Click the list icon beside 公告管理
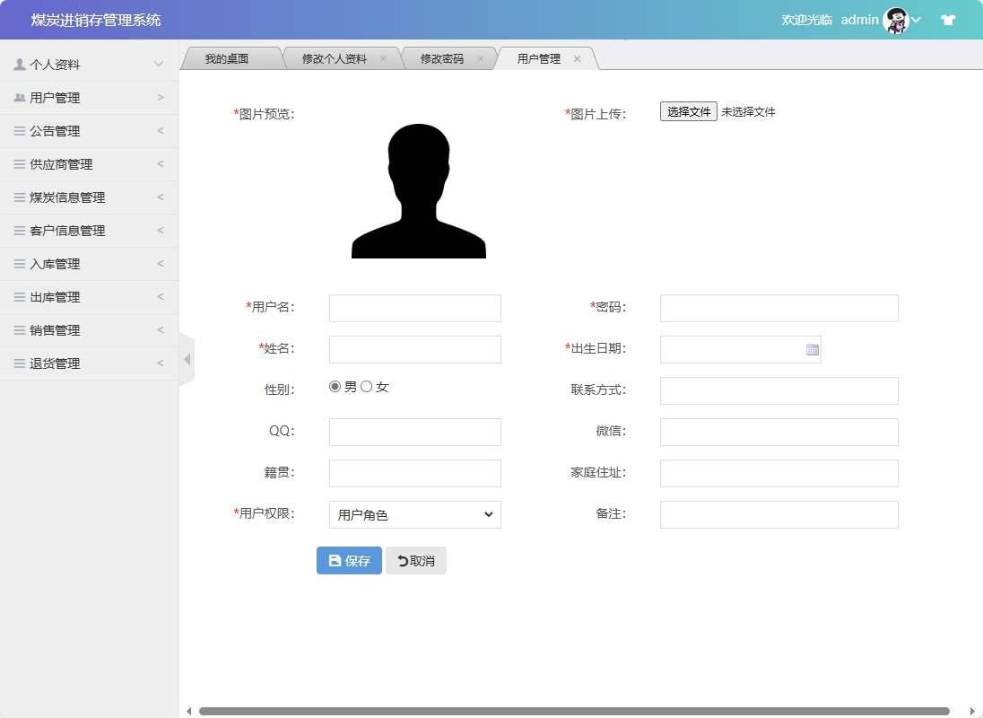Image resolution: width=983 pixels, height=718 pixels. point(20,130)
